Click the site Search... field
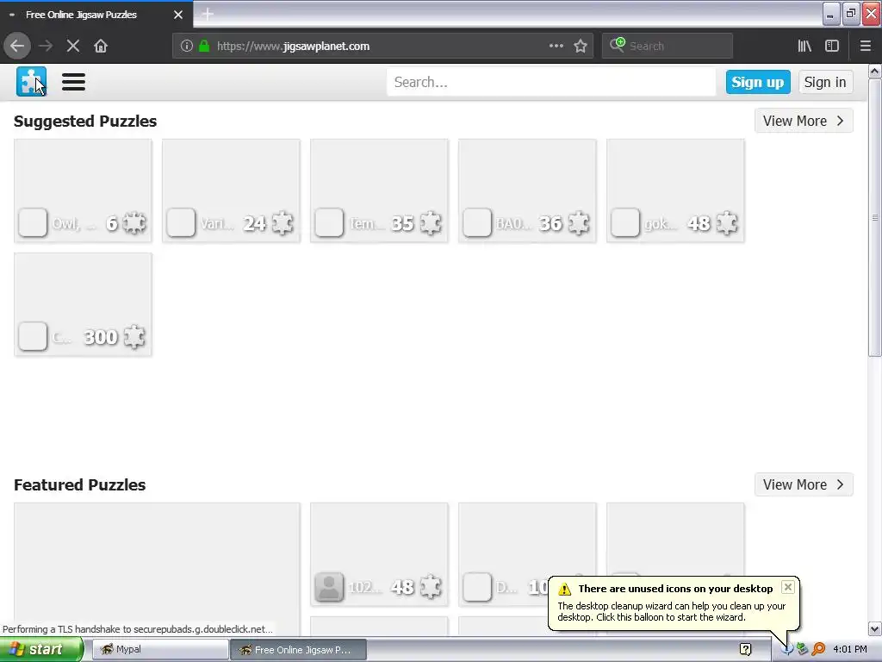The width and height of the screenshot is (882, 662). [x=551, y=82]
